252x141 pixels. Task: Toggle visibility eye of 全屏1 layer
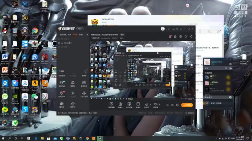click(59, 43)
